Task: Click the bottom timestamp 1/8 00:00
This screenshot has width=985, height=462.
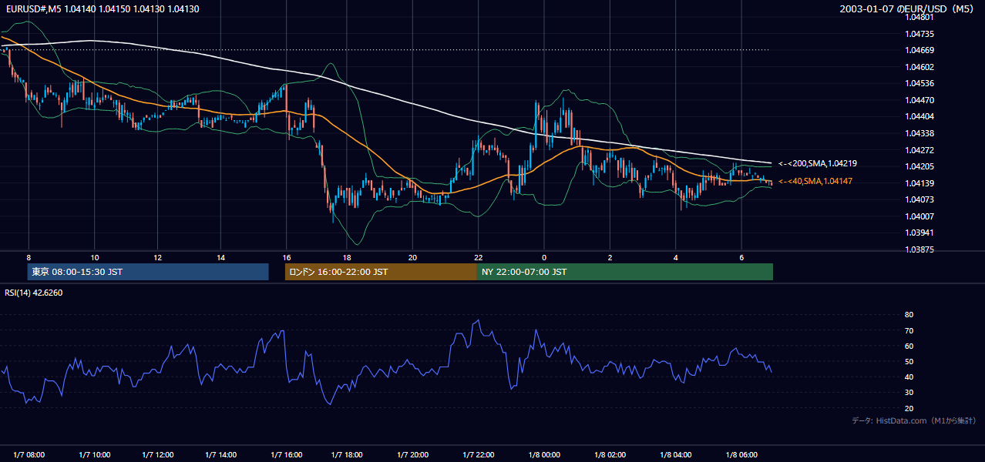Action: (544, 454)
